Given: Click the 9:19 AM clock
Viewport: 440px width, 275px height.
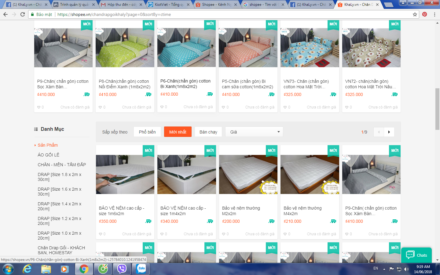Looking at the screenshot, I should (x=423, y=267).
